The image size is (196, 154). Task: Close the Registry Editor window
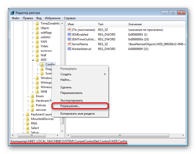[x=181, y=13]
